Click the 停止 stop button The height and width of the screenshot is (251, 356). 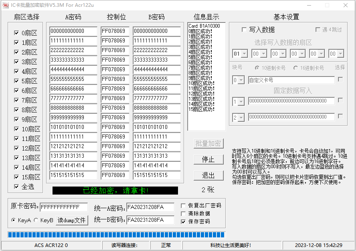[208, 159]
